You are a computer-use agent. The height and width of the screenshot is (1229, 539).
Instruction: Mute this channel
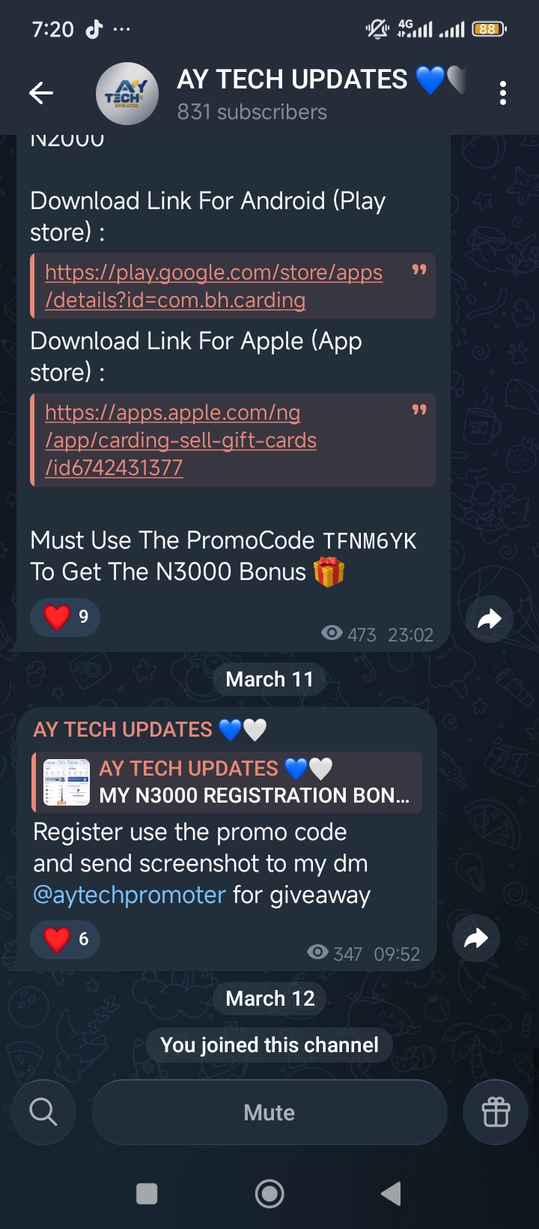(x=269, y=1112)
